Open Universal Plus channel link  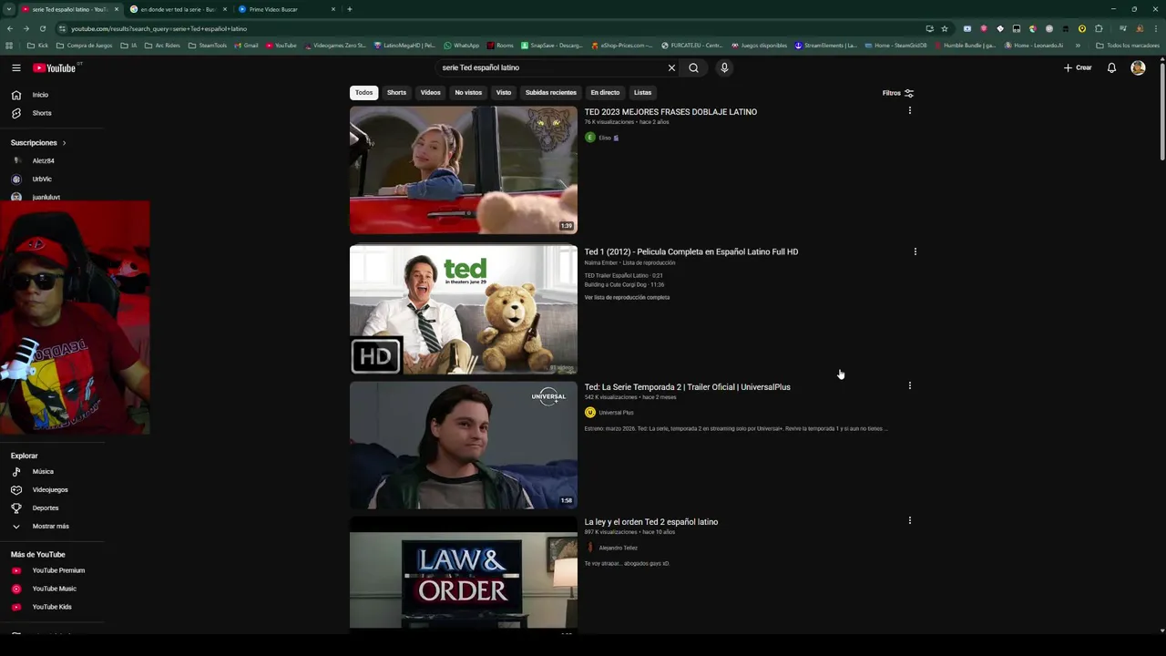(x=616, y=413)
